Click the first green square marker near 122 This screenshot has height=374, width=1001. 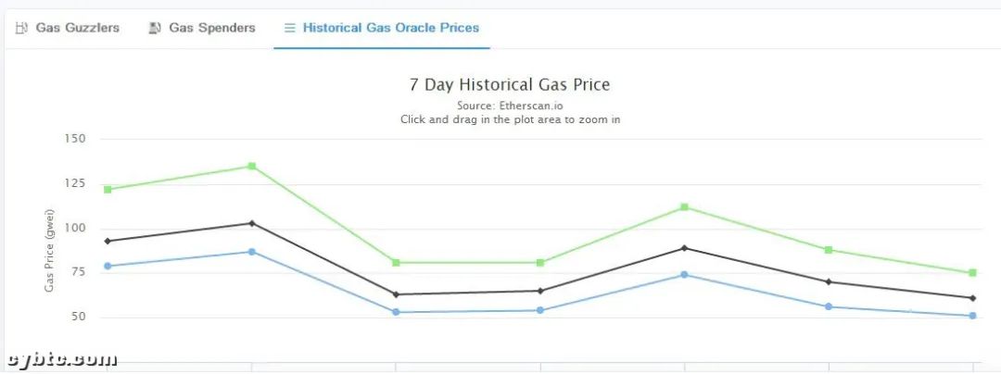click(x=108, y=190)
